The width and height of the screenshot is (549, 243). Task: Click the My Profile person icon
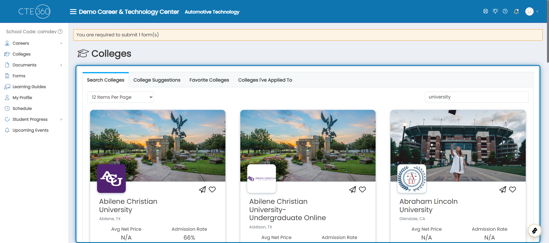pyautogui.click(x=7, y=98)
